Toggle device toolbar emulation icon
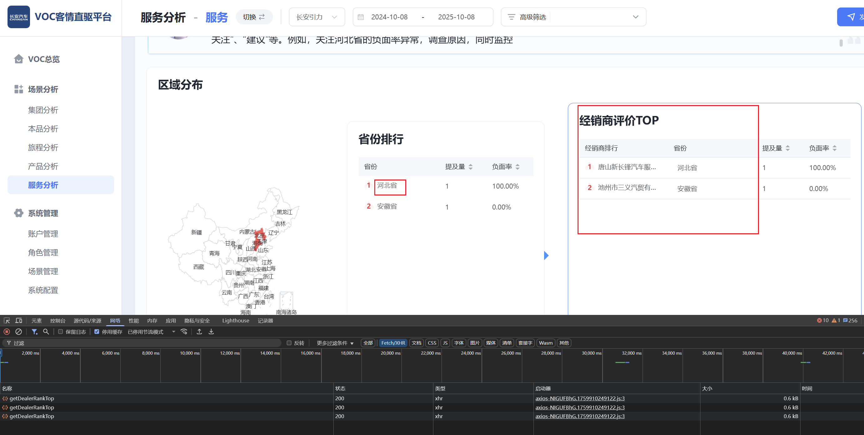Viewport: 864px width, 435px height. 19,321
